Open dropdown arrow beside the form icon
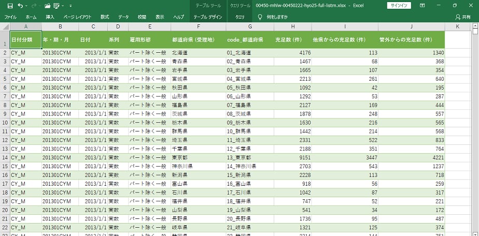The image size is (479, 236). pos(65,5)
